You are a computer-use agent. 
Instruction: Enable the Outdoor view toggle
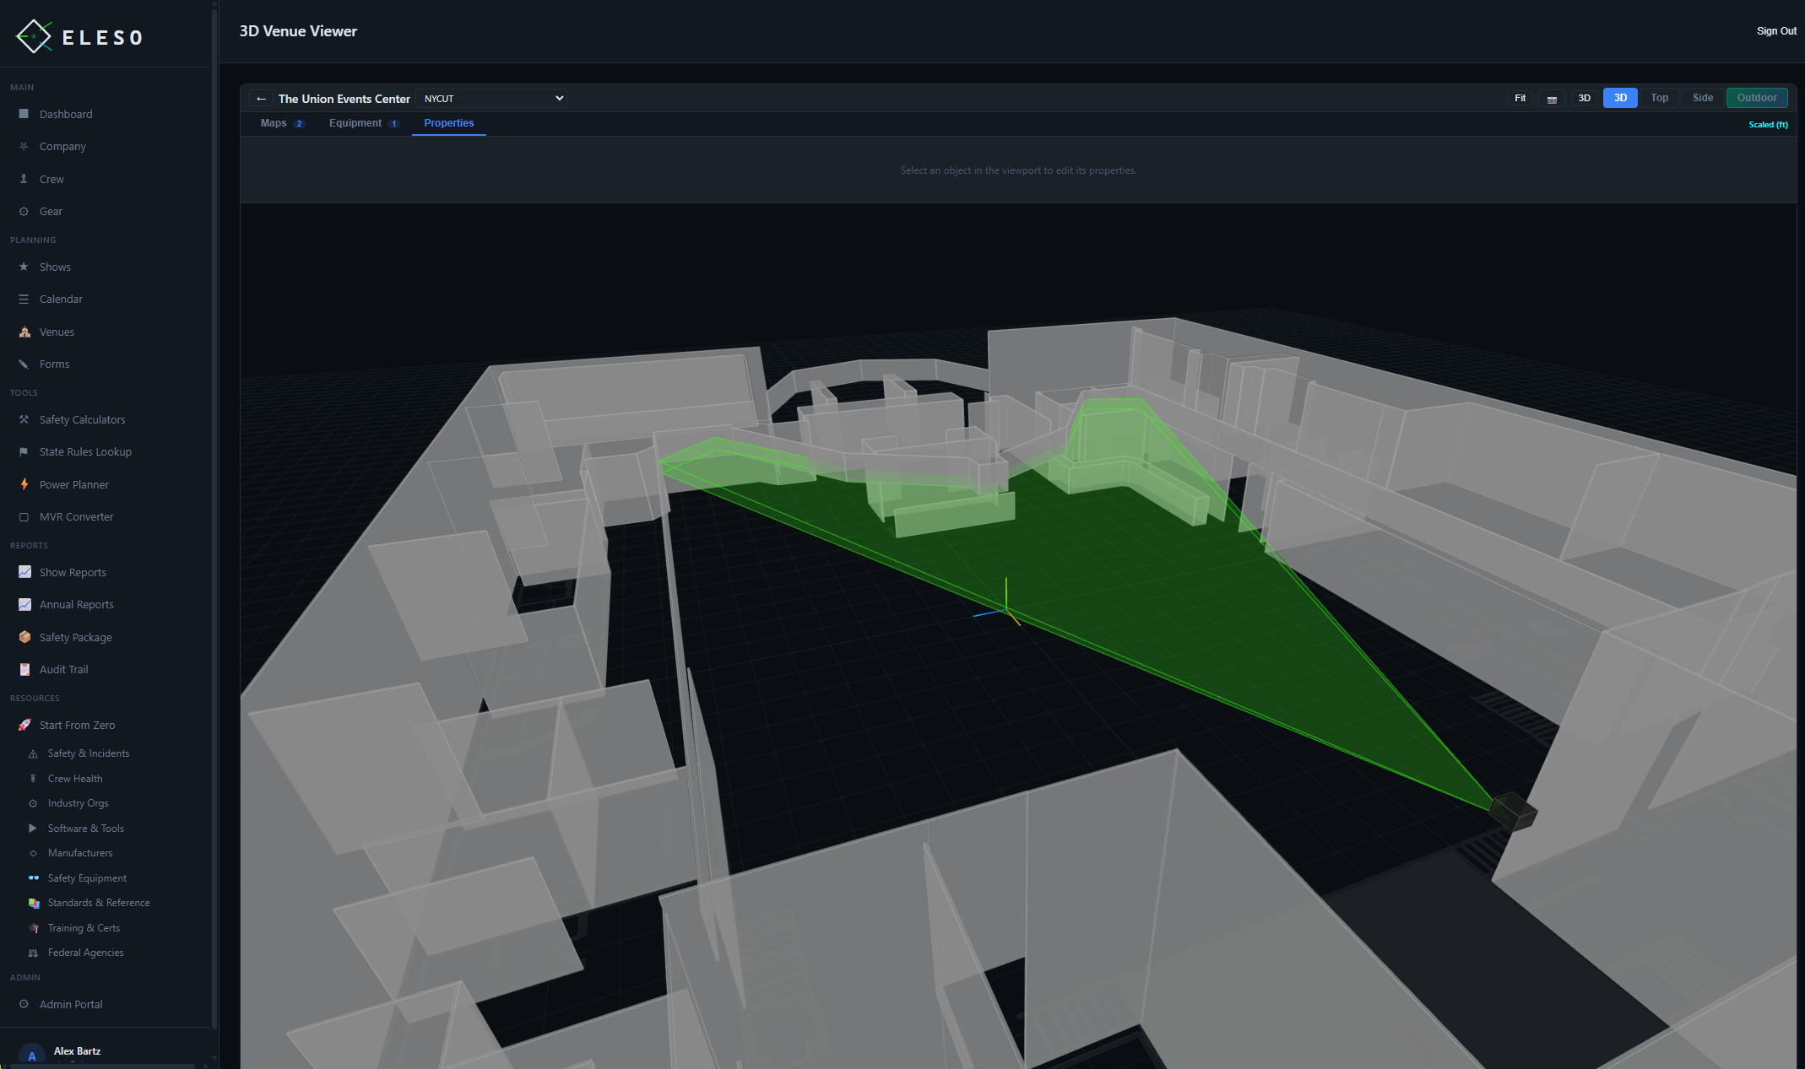coord(1756,98)
